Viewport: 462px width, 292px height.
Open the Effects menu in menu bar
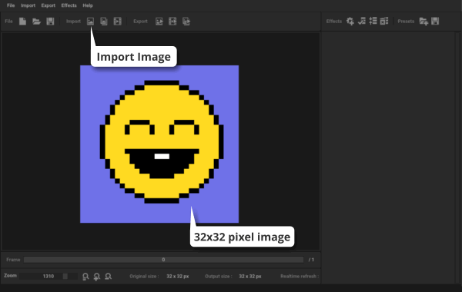tap(69, 5)
